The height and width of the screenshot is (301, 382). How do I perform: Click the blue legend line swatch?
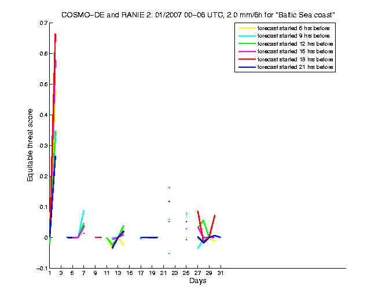pos(247,67)
